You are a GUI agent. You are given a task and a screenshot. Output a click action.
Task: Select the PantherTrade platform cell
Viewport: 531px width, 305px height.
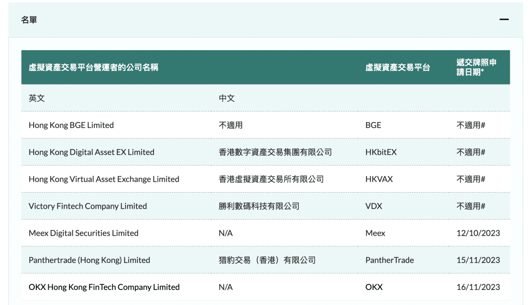(x=389, y=260)
